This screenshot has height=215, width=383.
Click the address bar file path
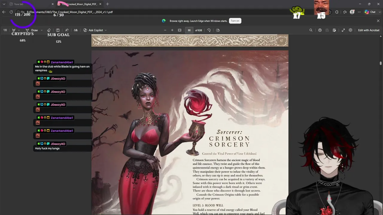pyautogui.click(x=70, y=12)
